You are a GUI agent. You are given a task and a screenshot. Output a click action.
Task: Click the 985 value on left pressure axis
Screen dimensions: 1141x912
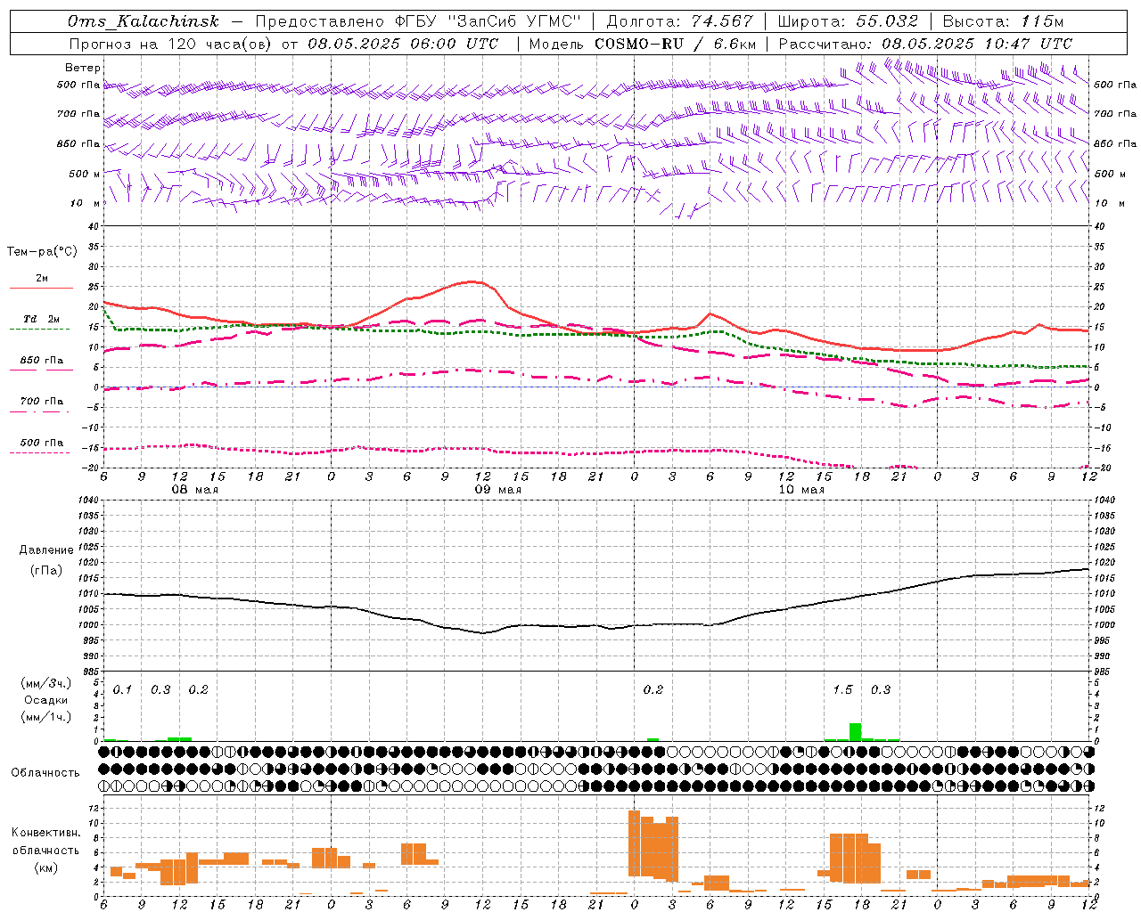click(89, 672)
